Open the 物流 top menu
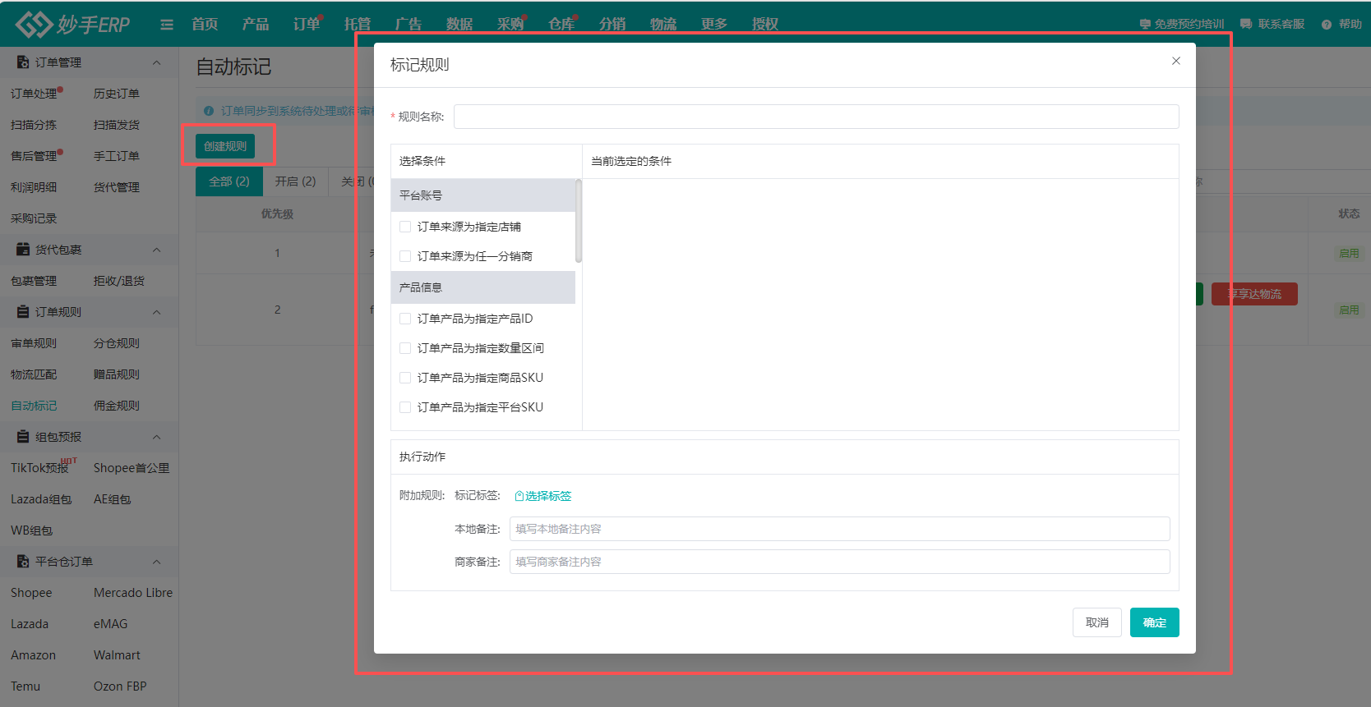This screenshot has height=707, width=1371. pyautogui.click(x=662, y=25)
